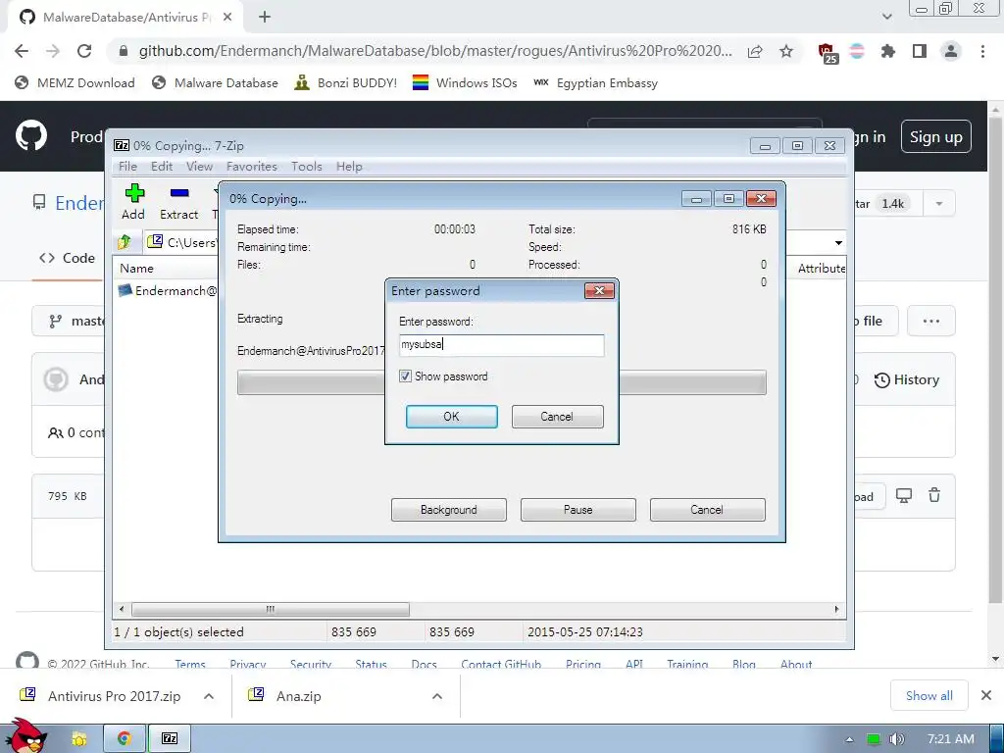Open the MEMZ Download bookmark
This screenshot has width=1004, height=753.
pos(75,82)
